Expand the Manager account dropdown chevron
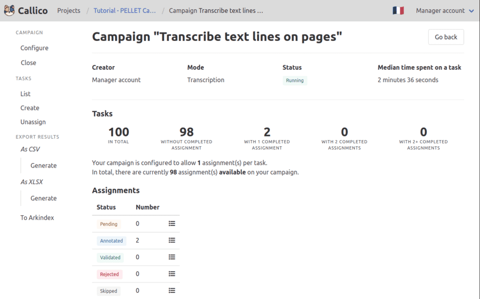Viewport: 480px width, 299px height. [471, 11]
